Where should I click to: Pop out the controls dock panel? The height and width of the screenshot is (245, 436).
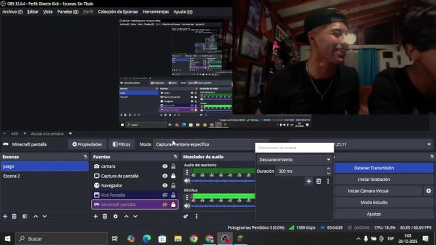tap(432, 157)
